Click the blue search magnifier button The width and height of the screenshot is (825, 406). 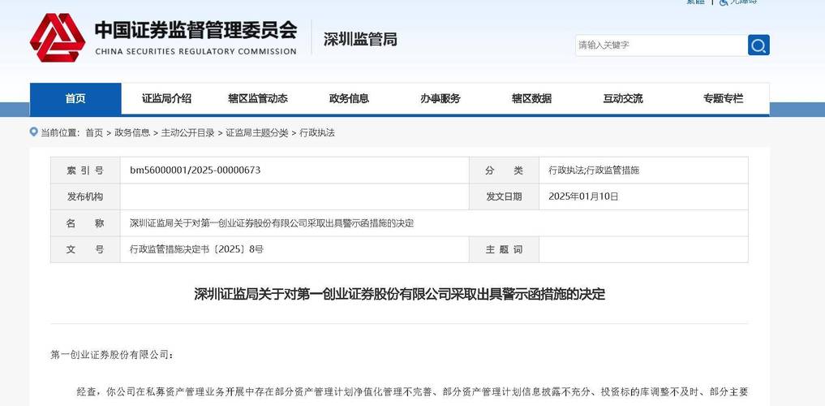758,45
